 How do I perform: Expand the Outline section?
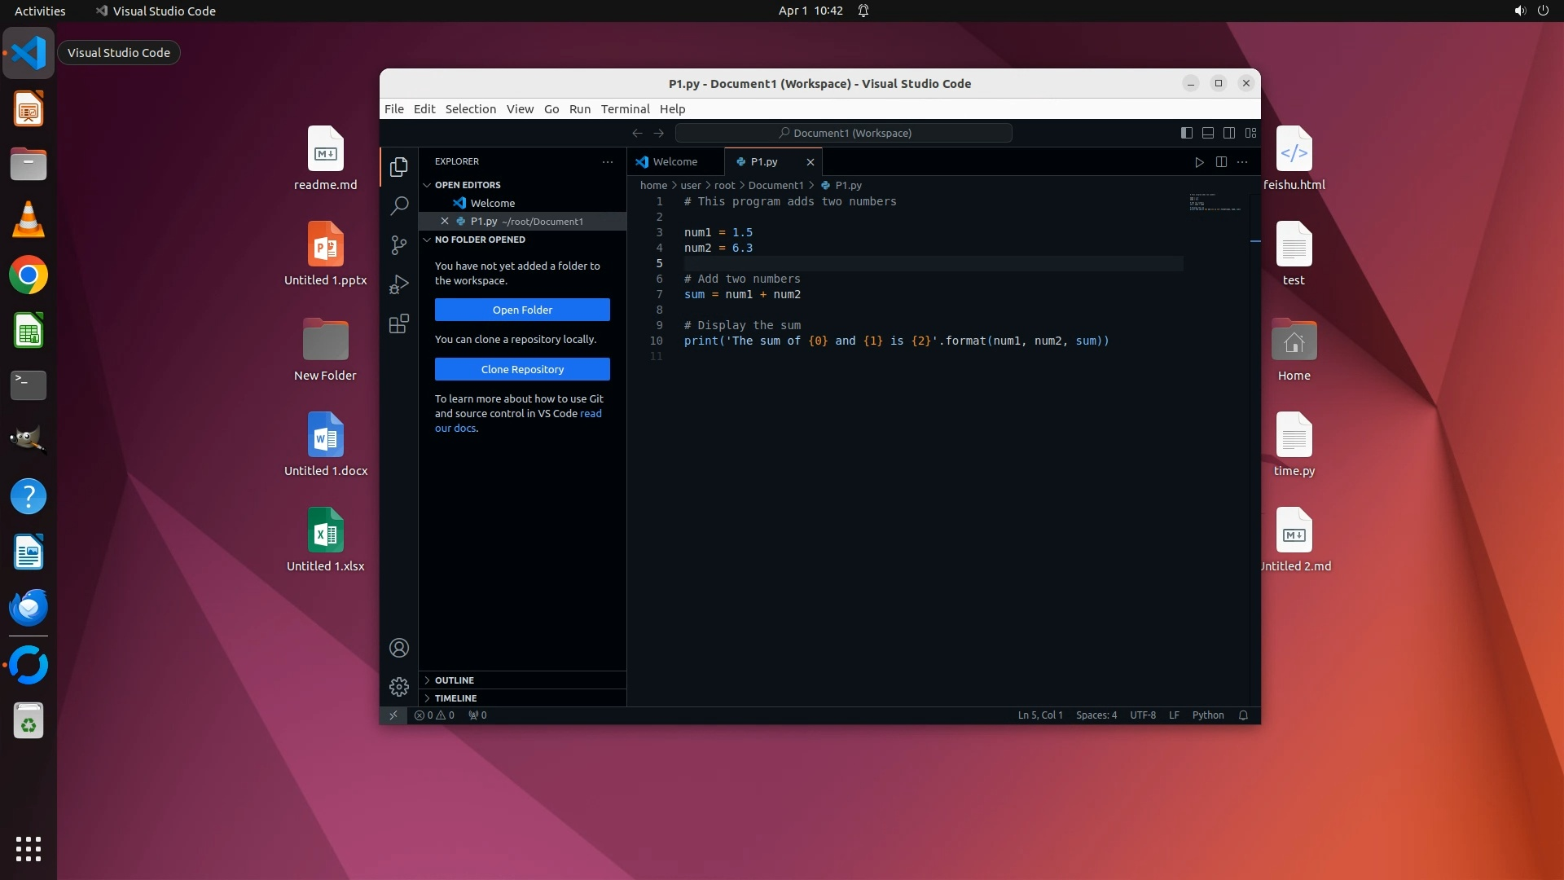coord(454,680)
